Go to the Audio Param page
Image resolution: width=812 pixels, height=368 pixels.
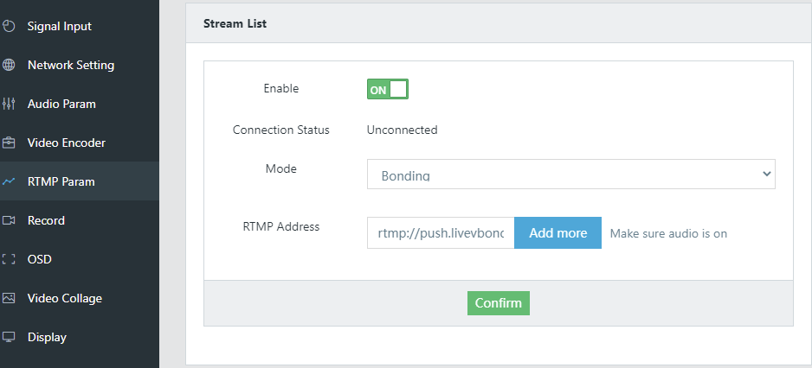[61, 104]
